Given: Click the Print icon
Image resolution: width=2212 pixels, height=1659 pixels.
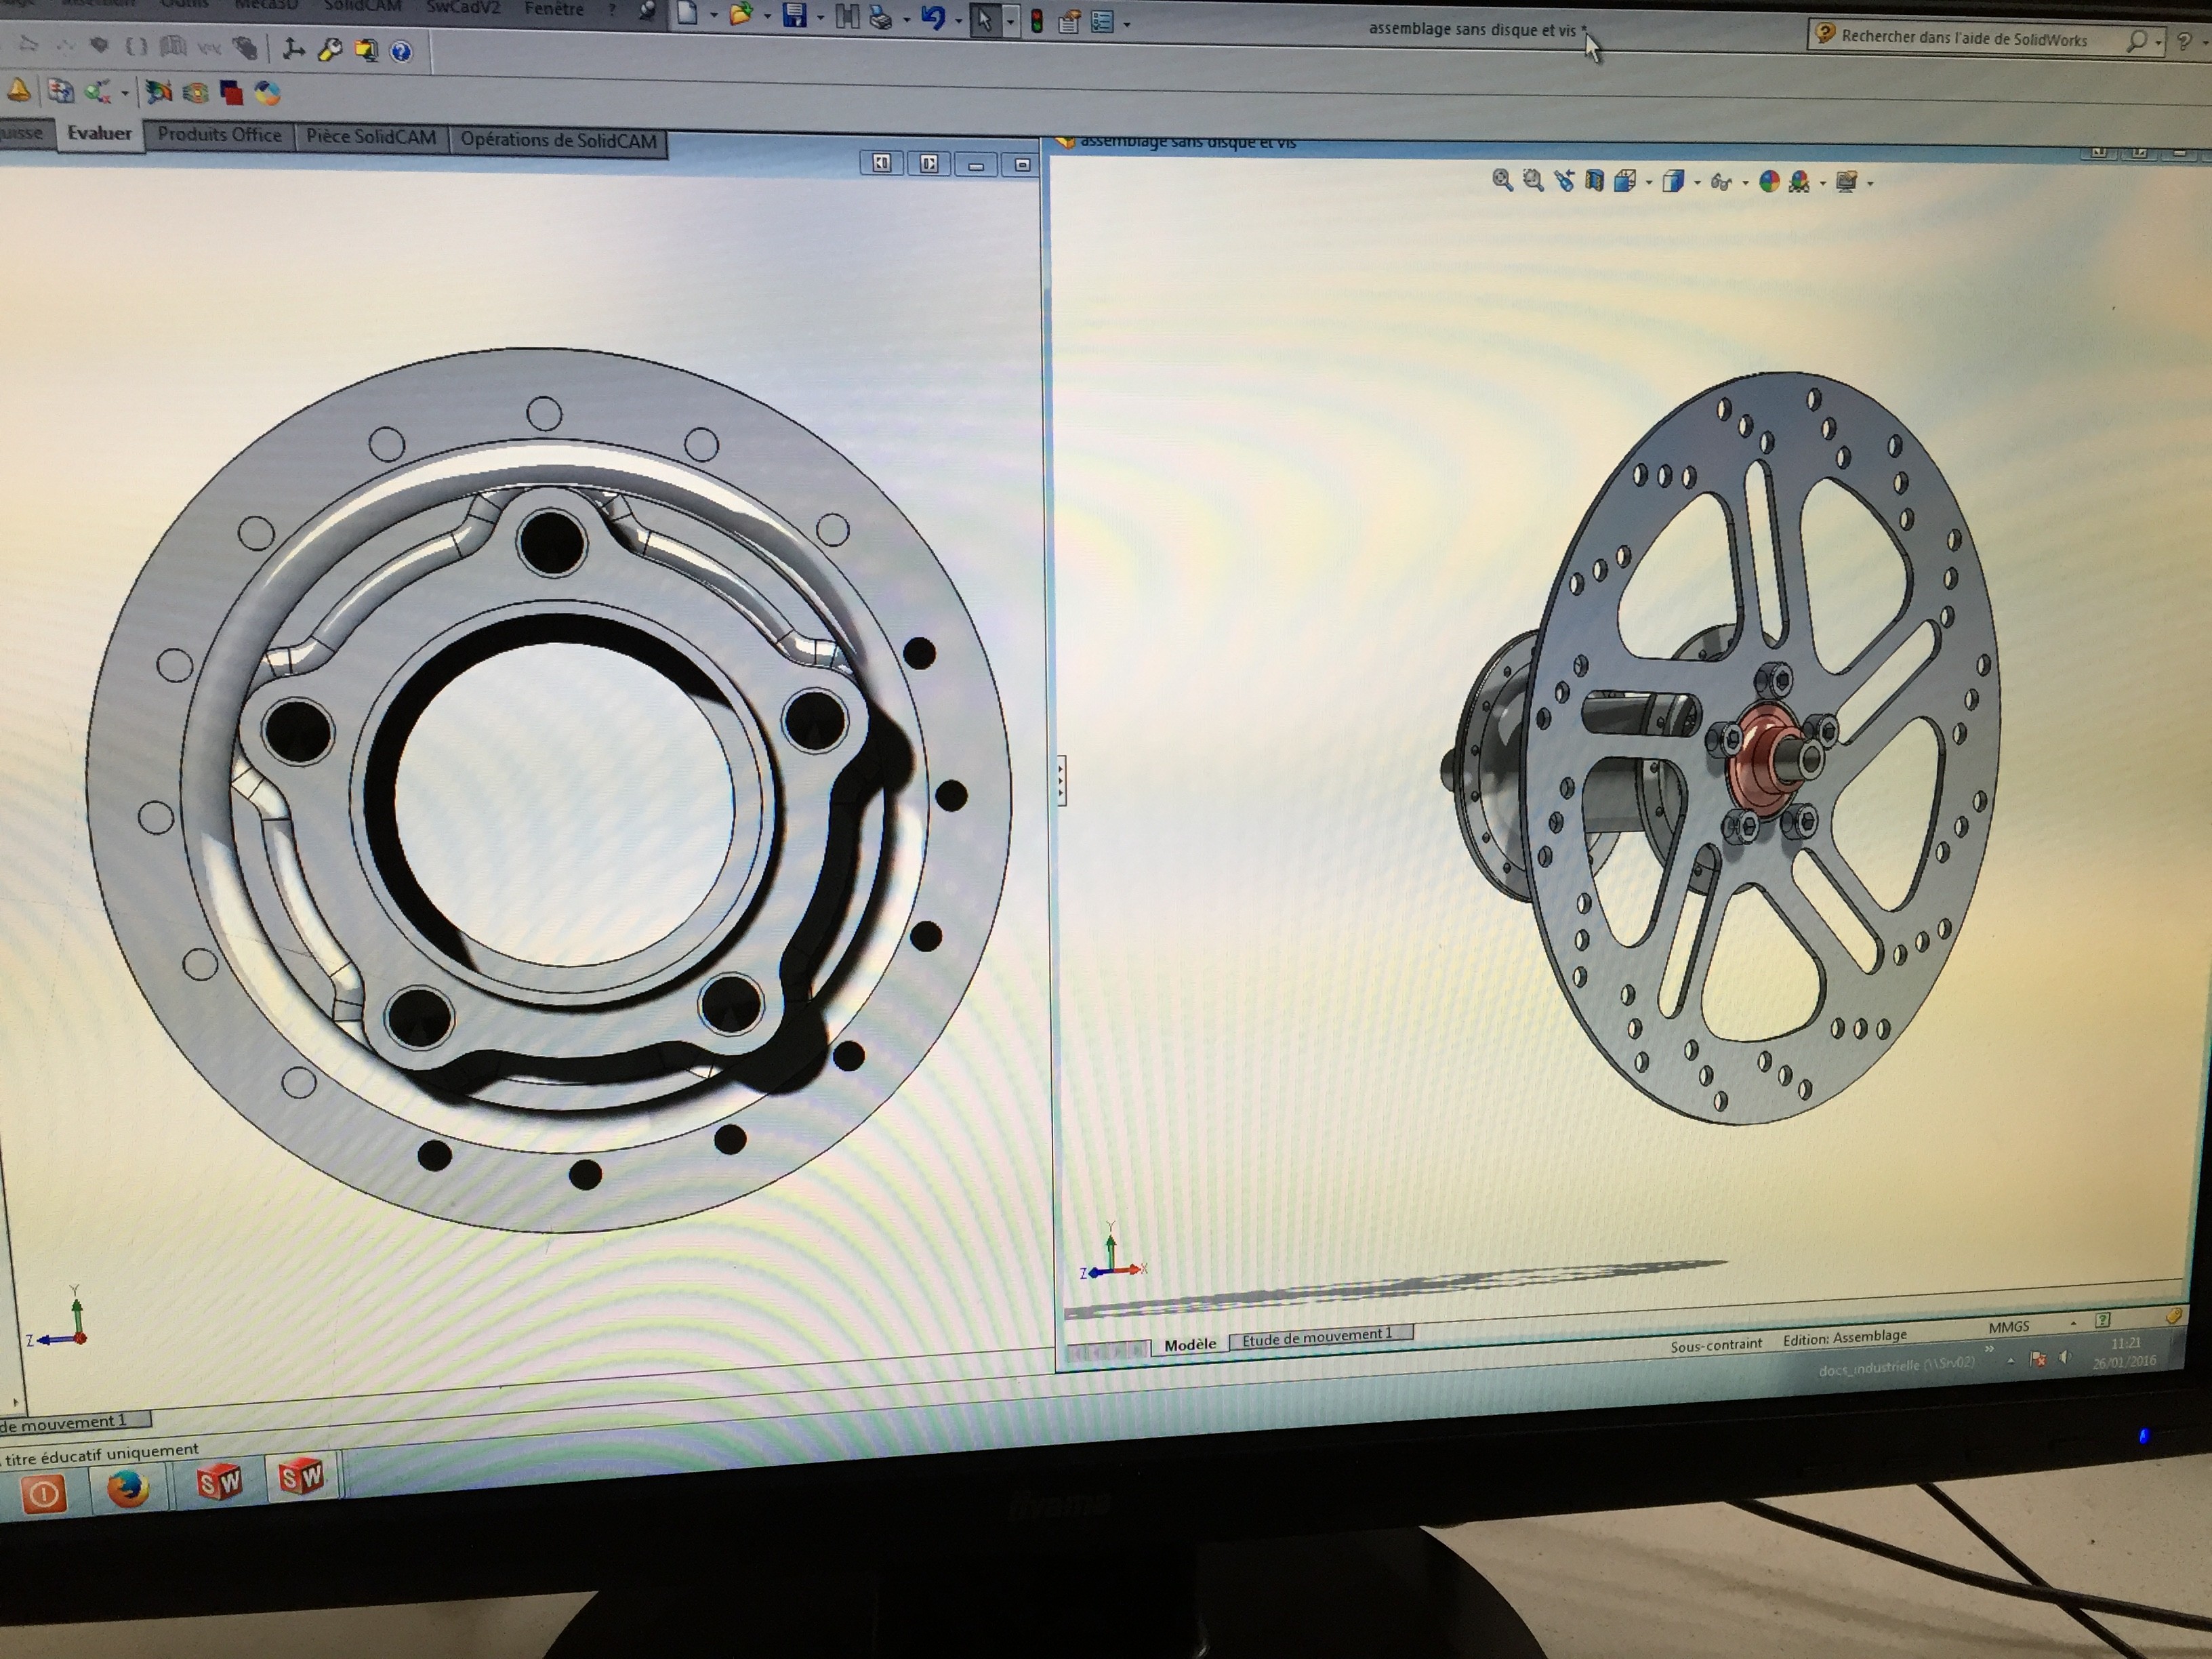Looking at the screenshot, I should pos(880,18).
